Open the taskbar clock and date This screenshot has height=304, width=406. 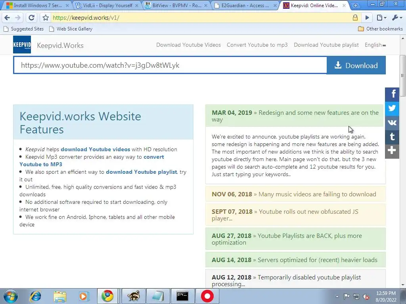click(x=386, y=296)
